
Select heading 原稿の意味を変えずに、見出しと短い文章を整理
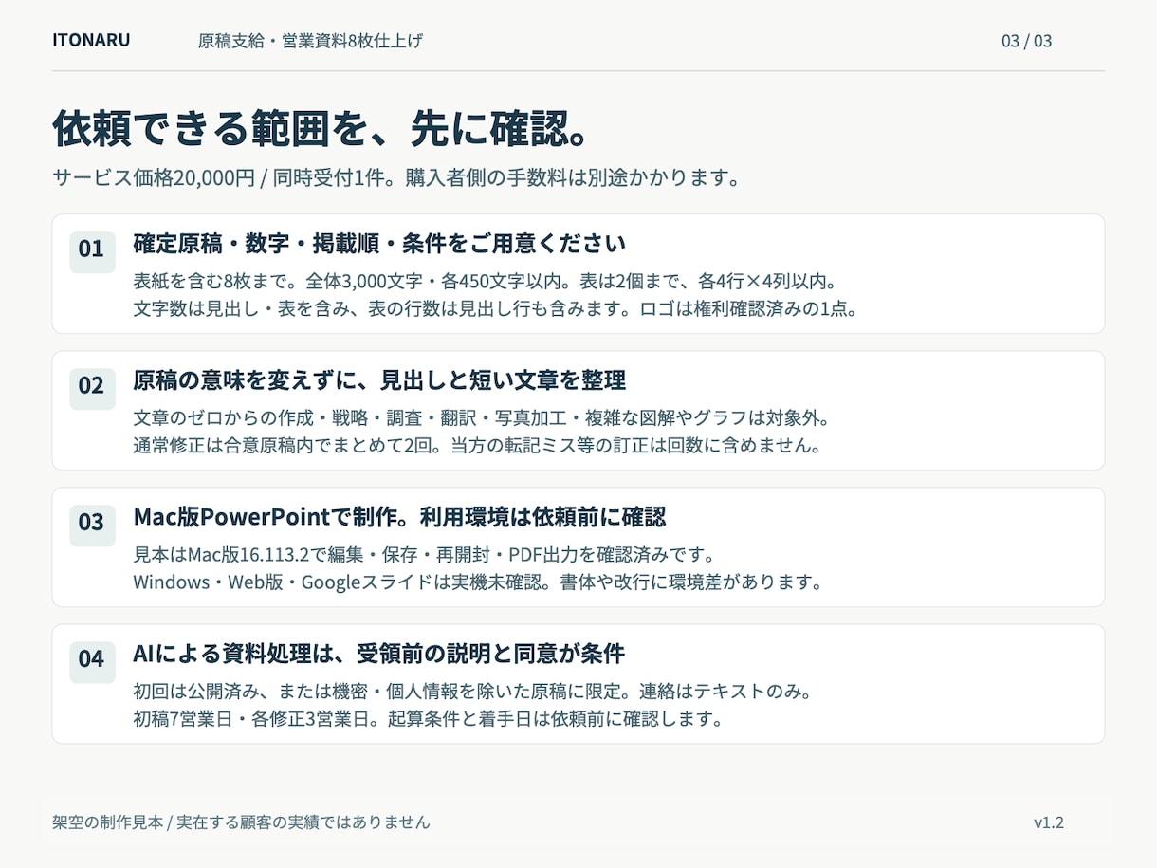[379, 380]
